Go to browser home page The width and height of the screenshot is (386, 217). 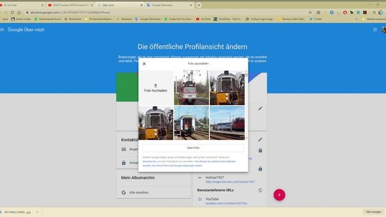pos(19,12)
